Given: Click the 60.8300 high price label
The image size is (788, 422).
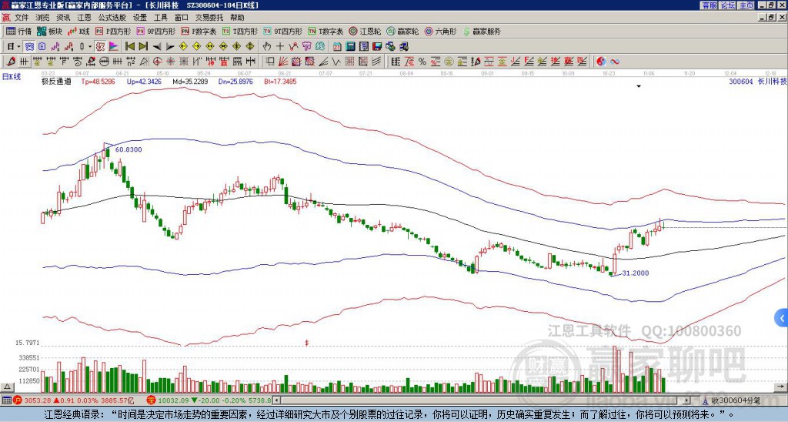Looking at the screenshot, I should pyautogui.click(x=129, y=149).
